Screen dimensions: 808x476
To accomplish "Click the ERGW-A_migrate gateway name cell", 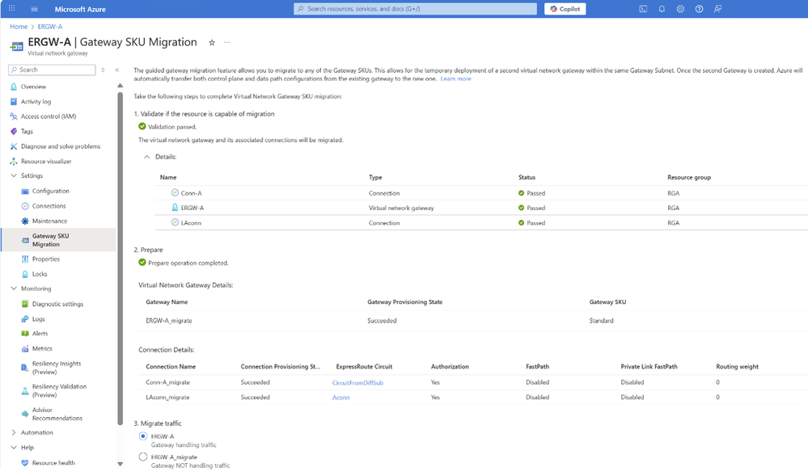I will point(169,320).
